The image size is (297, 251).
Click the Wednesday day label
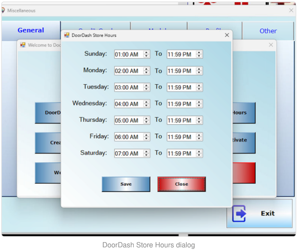click(x=90, y=103)
